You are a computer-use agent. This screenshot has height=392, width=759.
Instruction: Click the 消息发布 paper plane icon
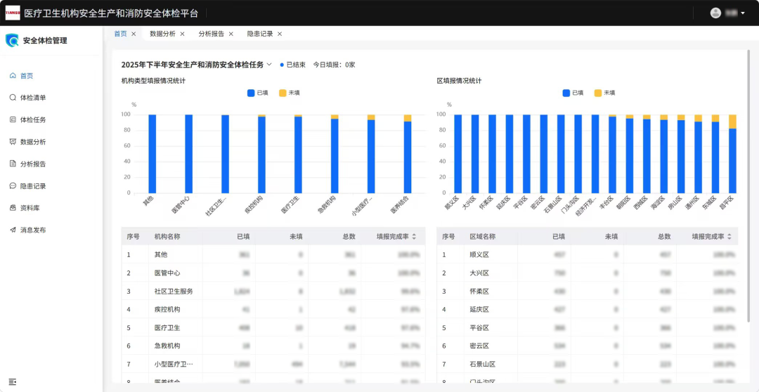[x=13, y=230]
